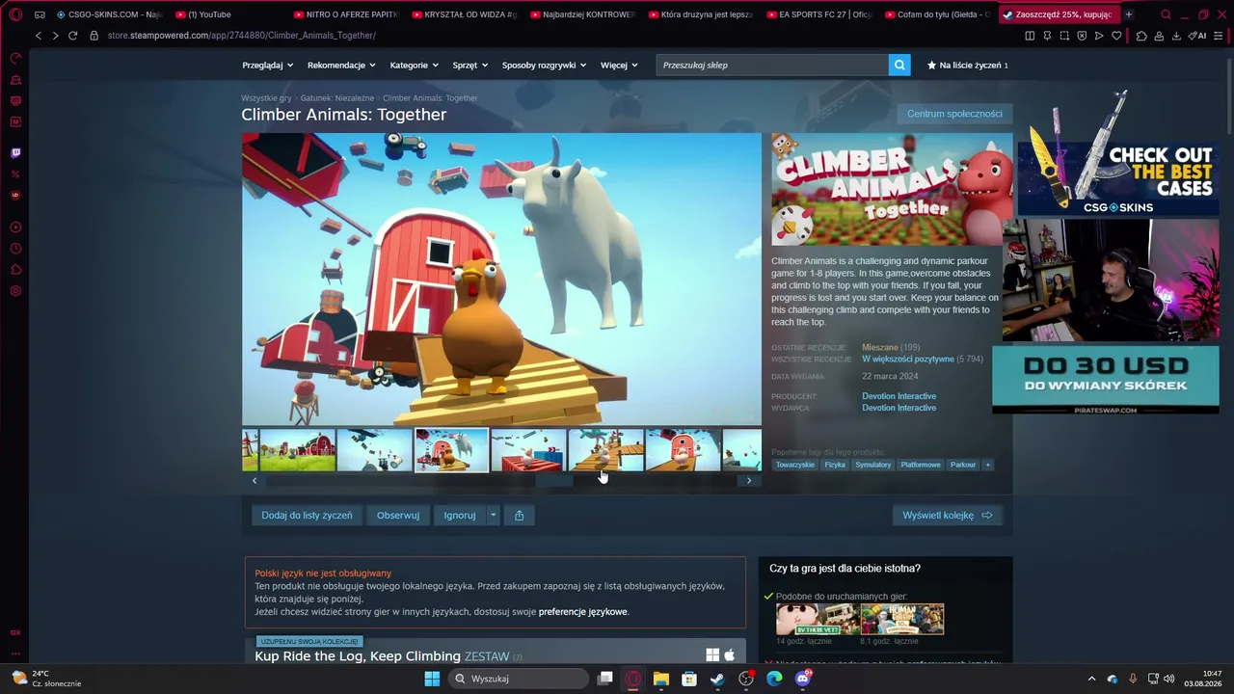Open the Devotion Interactive developer link

899,396
